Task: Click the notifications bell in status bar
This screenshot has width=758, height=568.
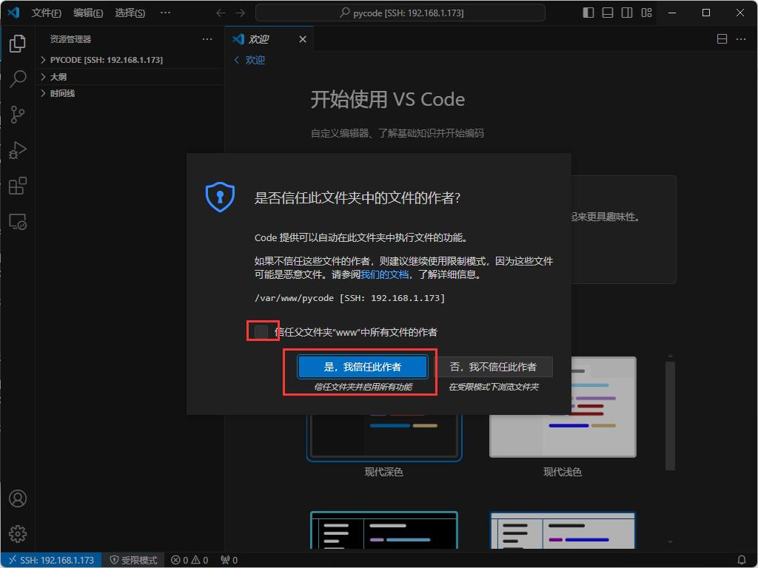Action: [741, 560]
